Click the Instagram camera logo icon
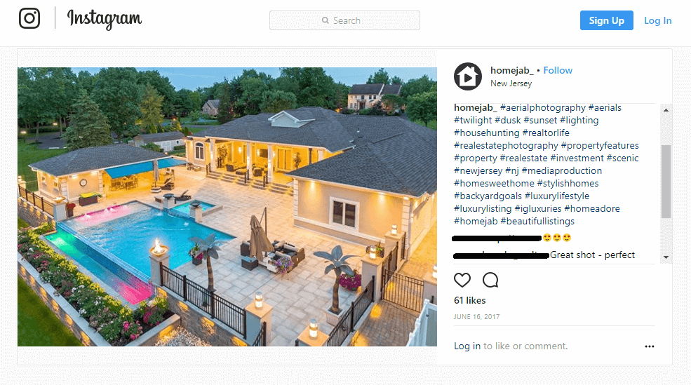Screen dimensions: 691x385 (29, 18)
